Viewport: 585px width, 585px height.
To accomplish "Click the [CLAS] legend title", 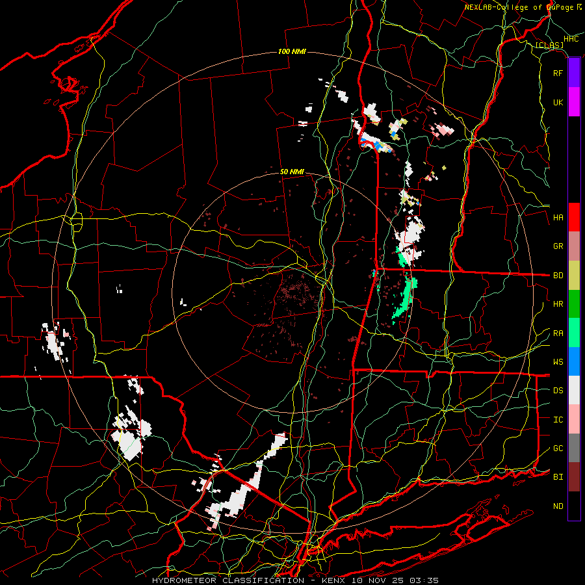I will click(549, 45).
